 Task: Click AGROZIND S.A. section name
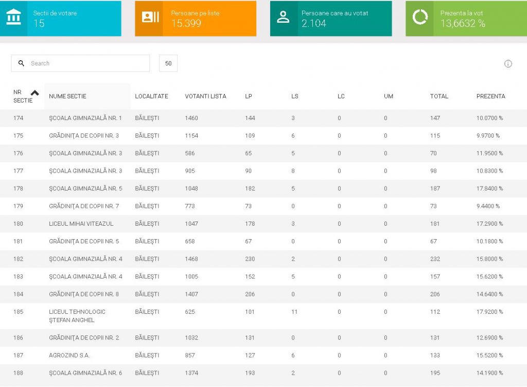click(x=69, y=356)
